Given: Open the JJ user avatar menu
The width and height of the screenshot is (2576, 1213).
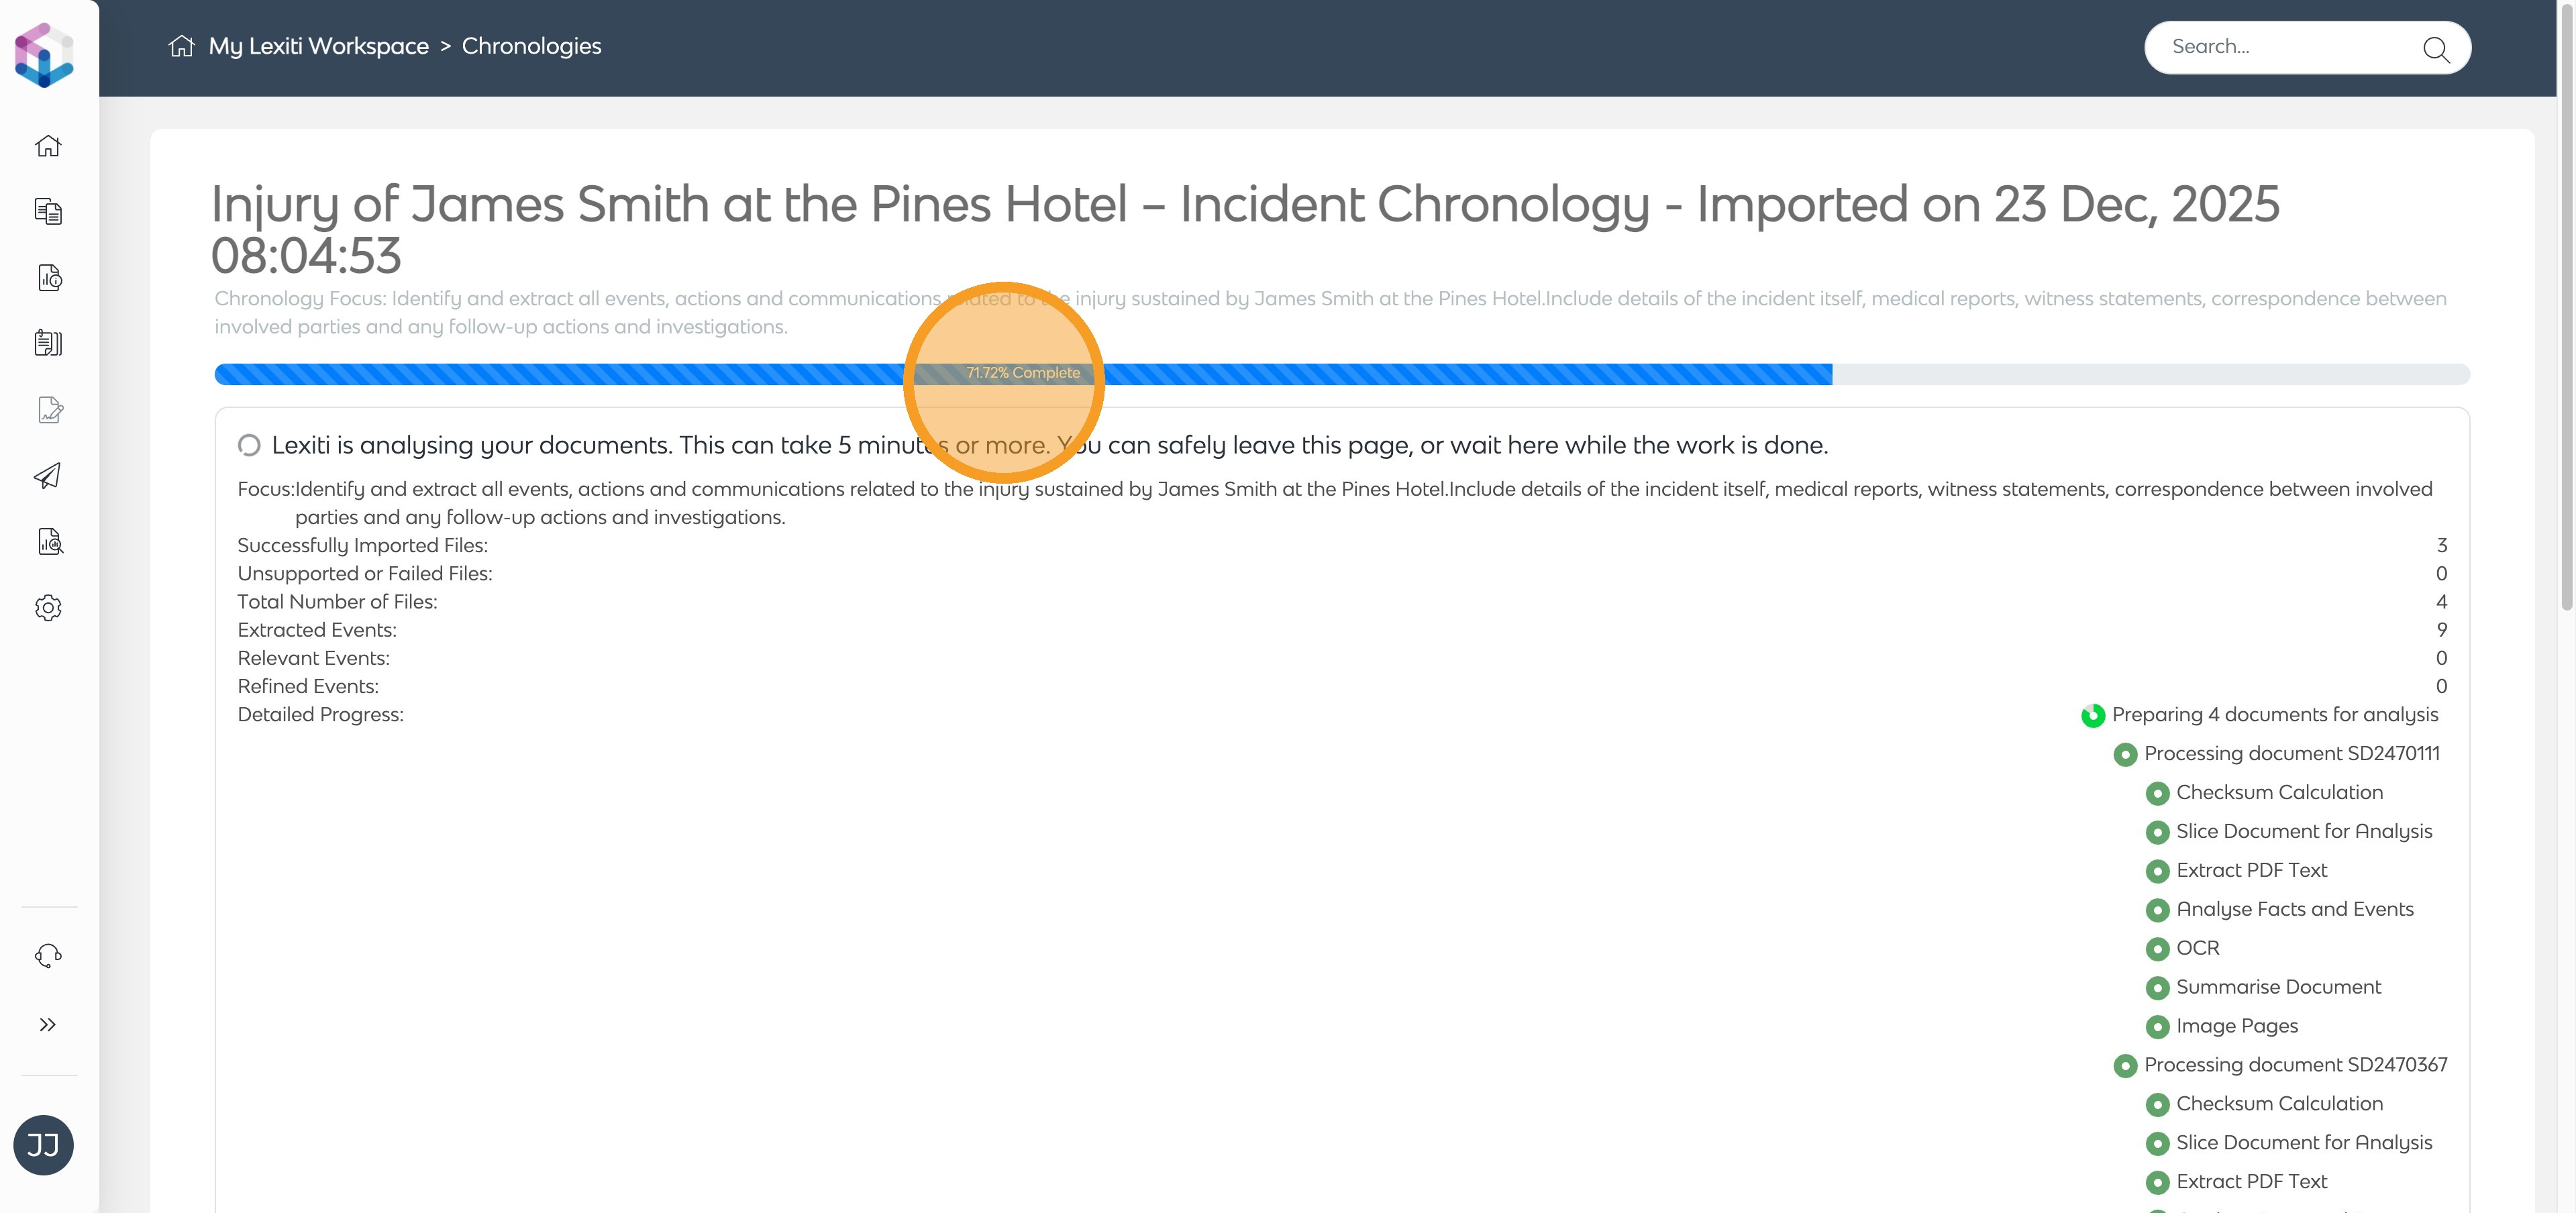Looking at the screenshot, I should (43, 1144).
